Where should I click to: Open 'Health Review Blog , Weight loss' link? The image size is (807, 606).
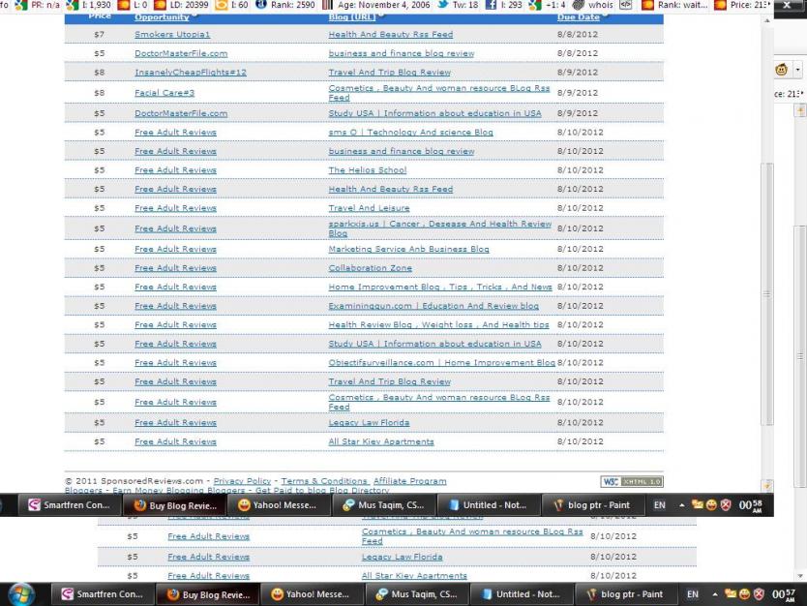point(438,325)
